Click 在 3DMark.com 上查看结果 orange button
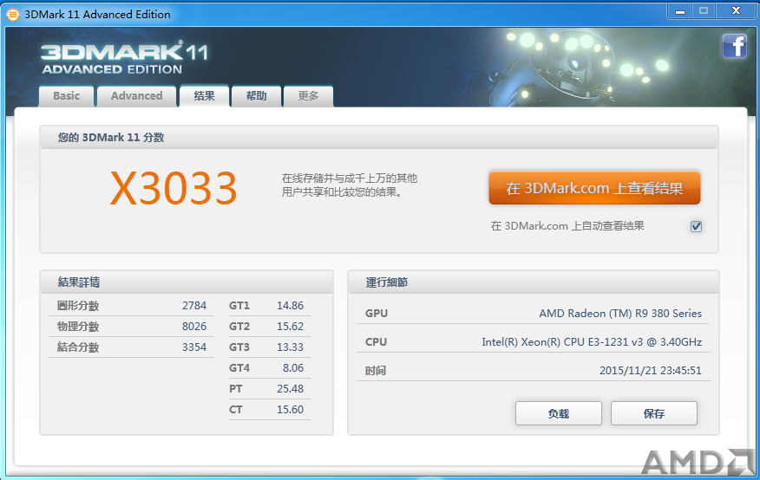Viewport: 760px width, 480px height. pos(594,188)
